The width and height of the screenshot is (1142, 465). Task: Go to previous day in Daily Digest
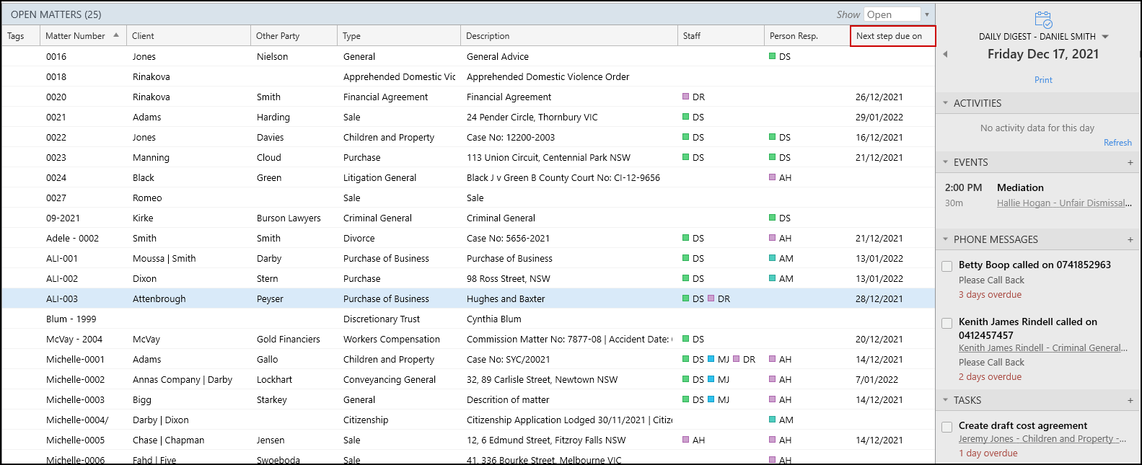pyautogui.click(x=945, y=54)
